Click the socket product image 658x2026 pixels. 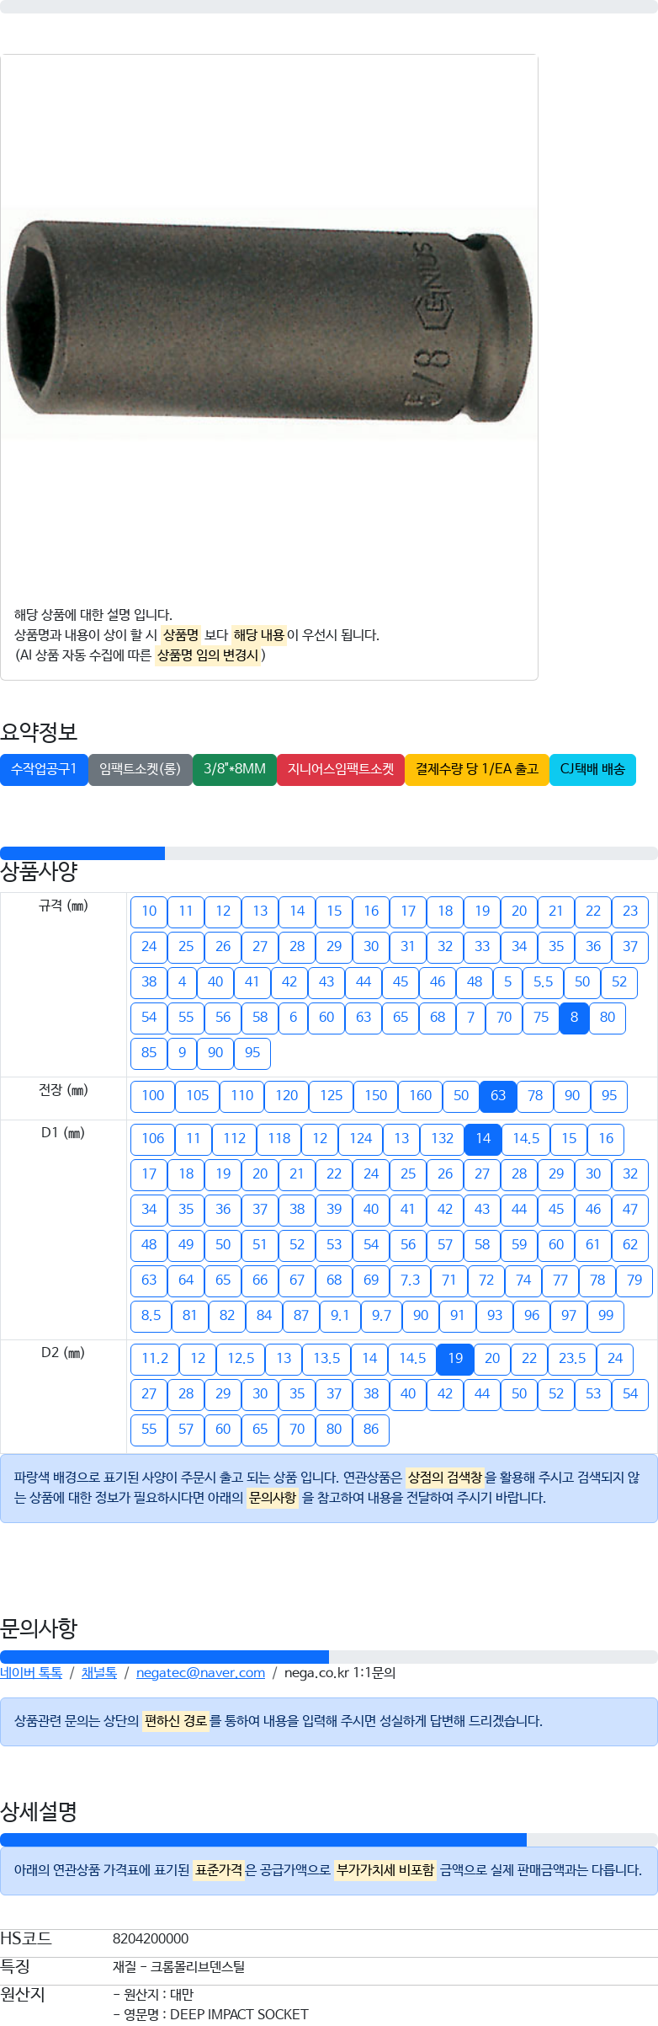click(x=269, y=324)
